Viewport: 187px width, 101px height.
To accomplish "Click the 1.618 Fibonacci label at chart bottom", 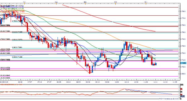I will pos(5,78).
